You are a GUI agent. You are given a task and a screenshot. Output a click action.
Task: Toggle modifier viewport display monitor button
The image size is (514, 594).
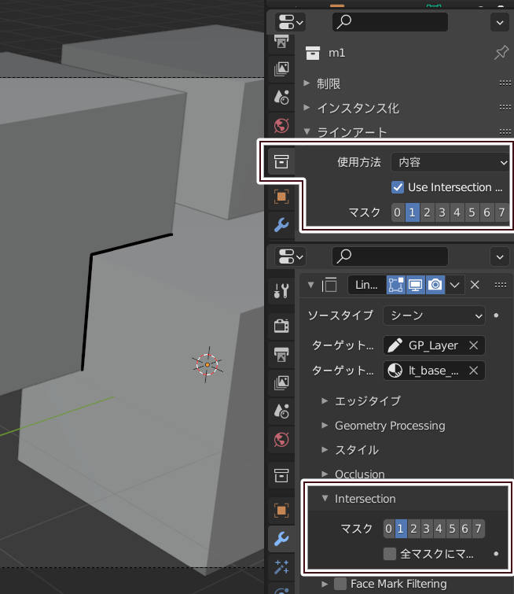point(416,285)
